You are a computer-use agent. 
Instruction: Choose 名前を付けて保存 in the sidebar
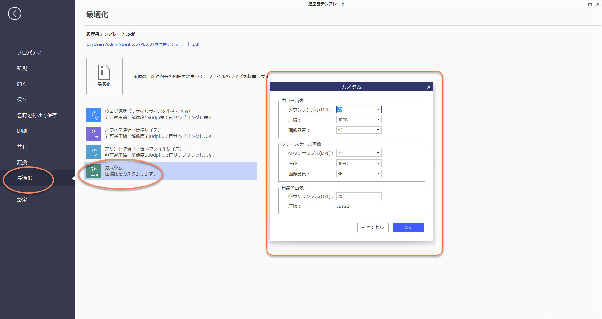[x=37, y=115]
